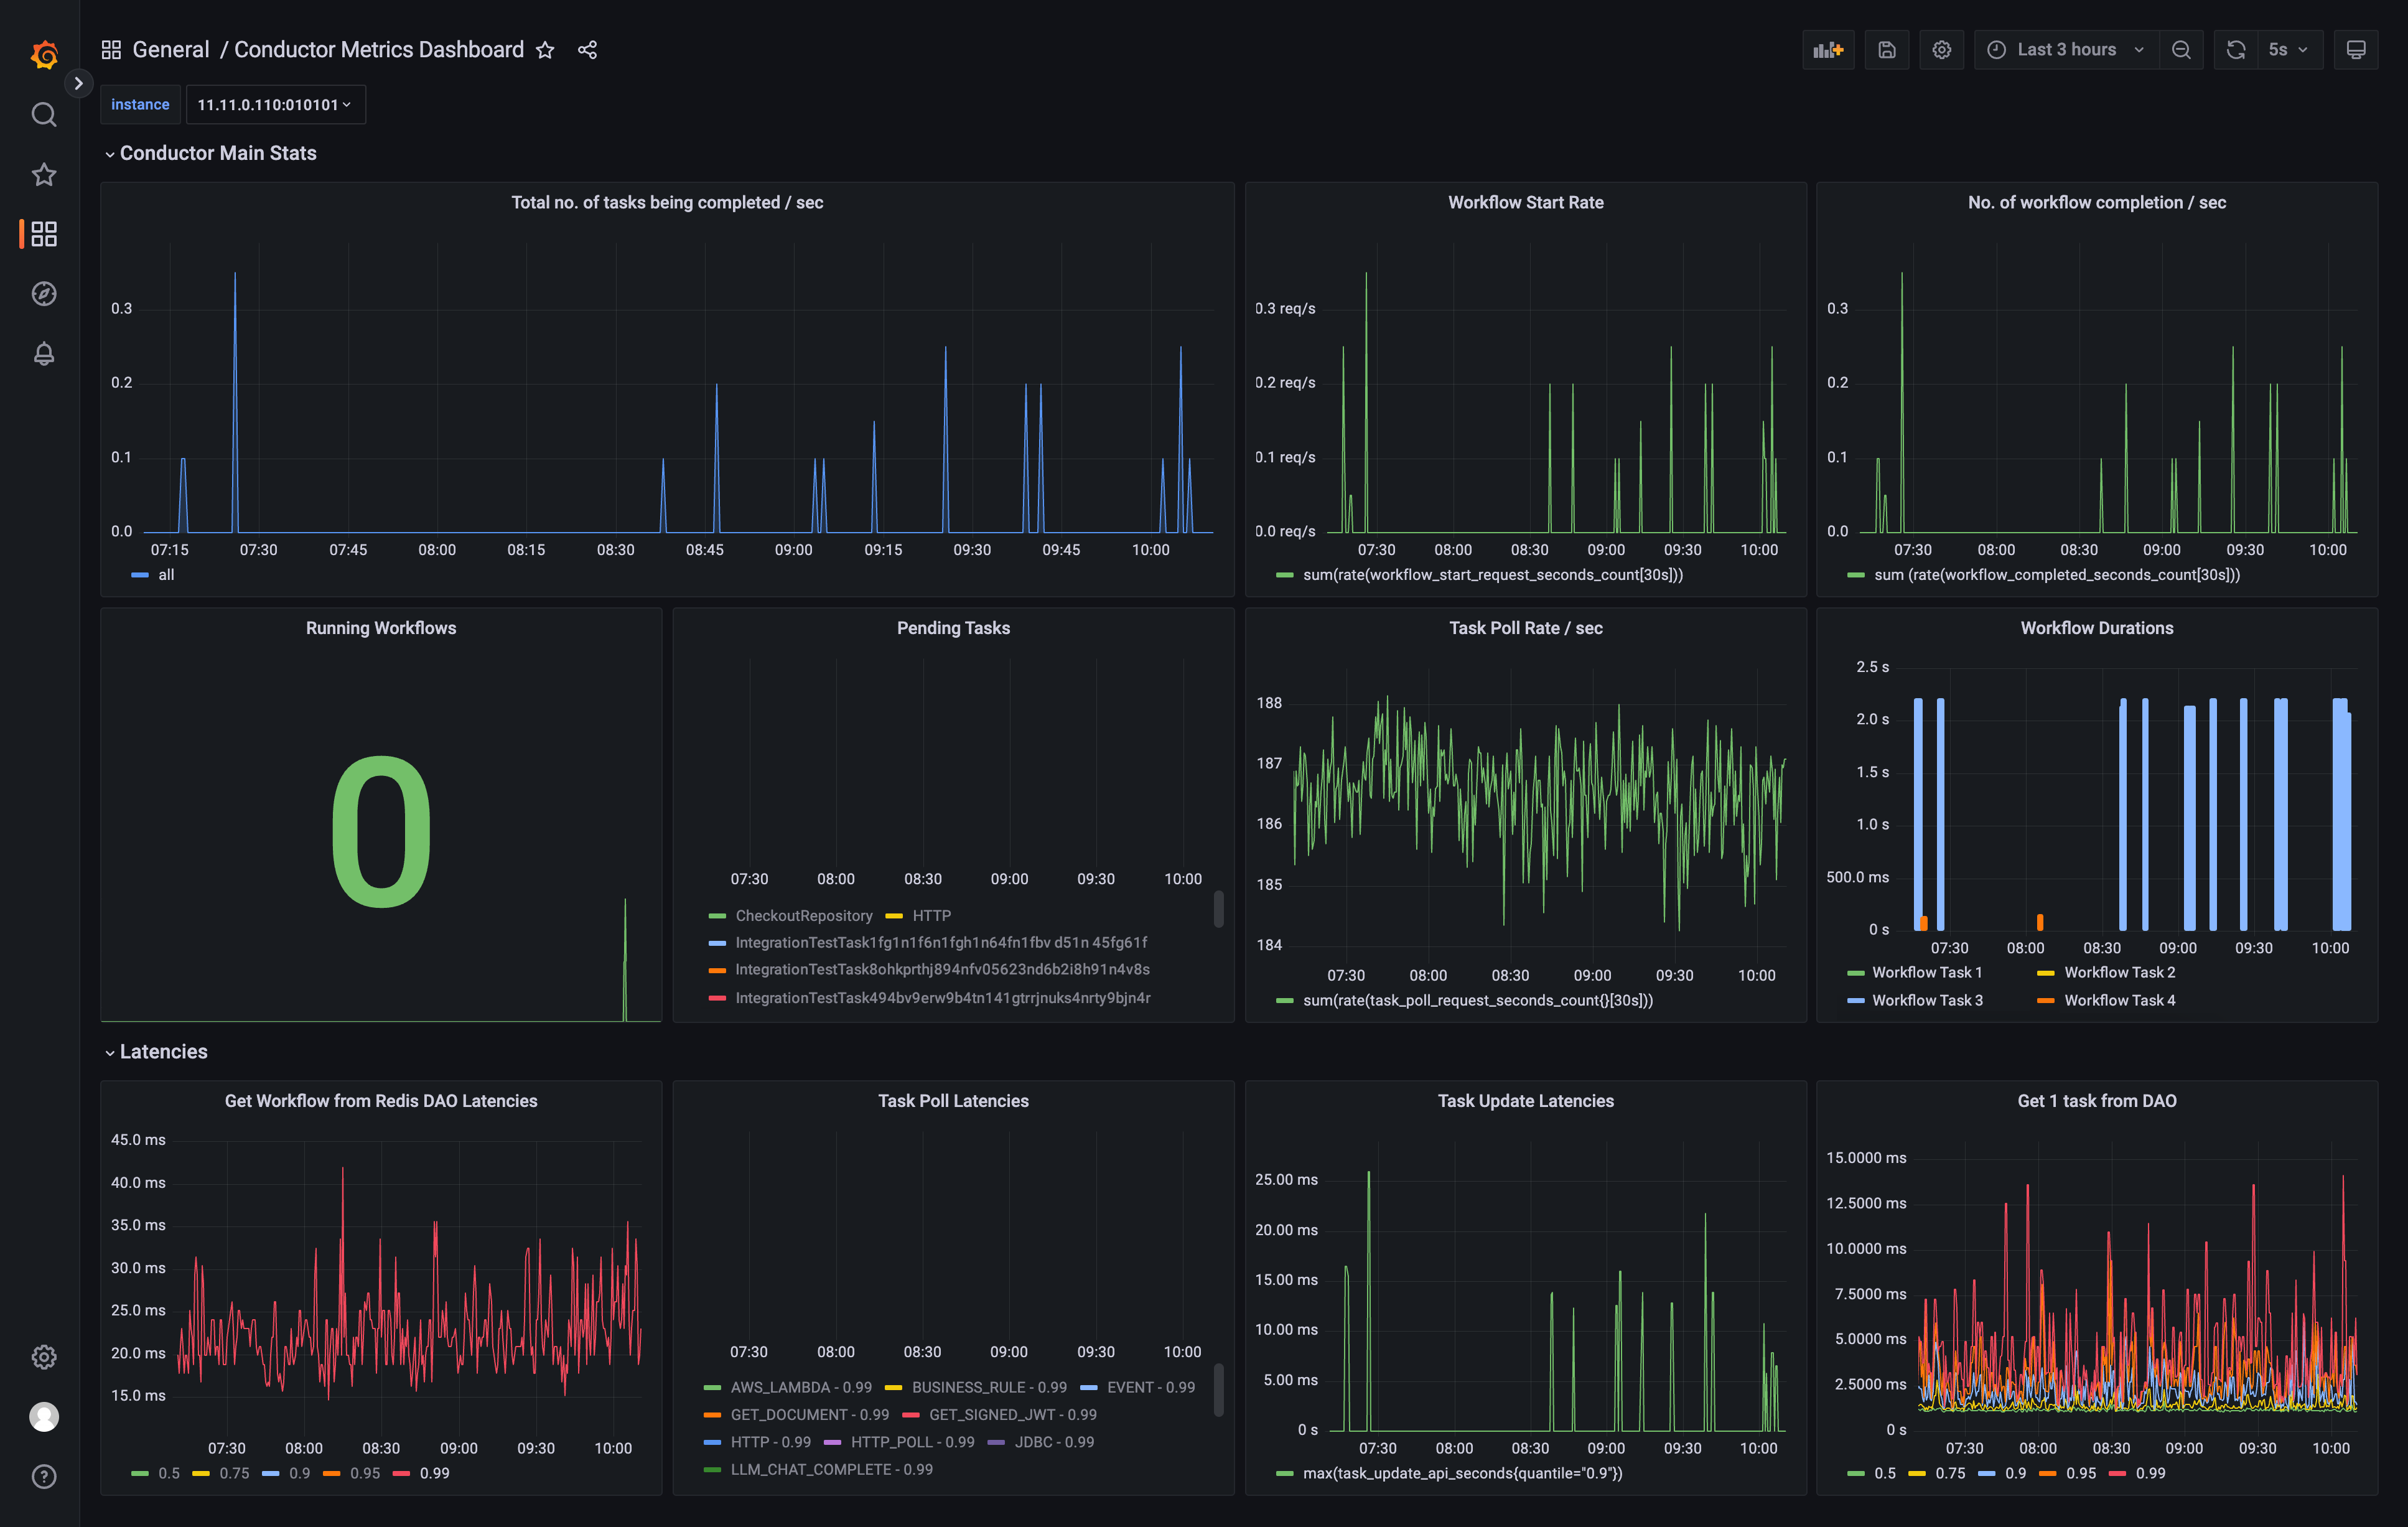2408x1527 pixels.
Task: Click the General breadcrumb
Action: click(x=170, y=49)
